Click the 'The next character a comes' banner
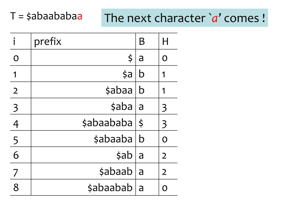287x215 pixels. [184, 18]
